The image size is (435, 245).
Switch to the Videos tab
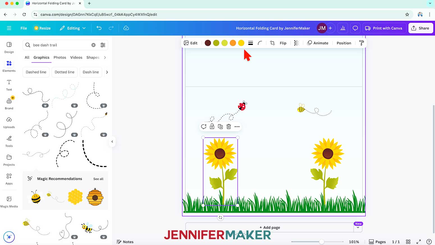76,57
